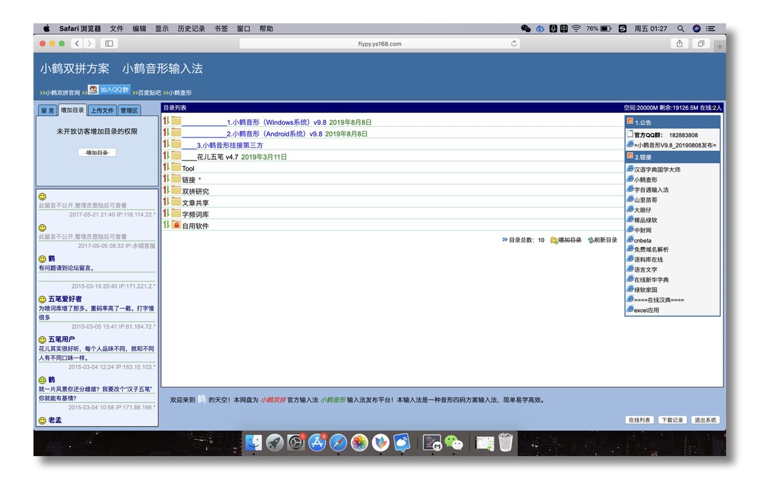The image size is (765, 486).
Task: Open the 汉语字典国学大师 link
Action: 656,169
